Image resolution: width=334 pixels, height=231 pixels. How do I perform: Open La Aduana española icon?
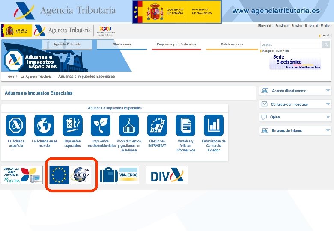coord(16,125)
